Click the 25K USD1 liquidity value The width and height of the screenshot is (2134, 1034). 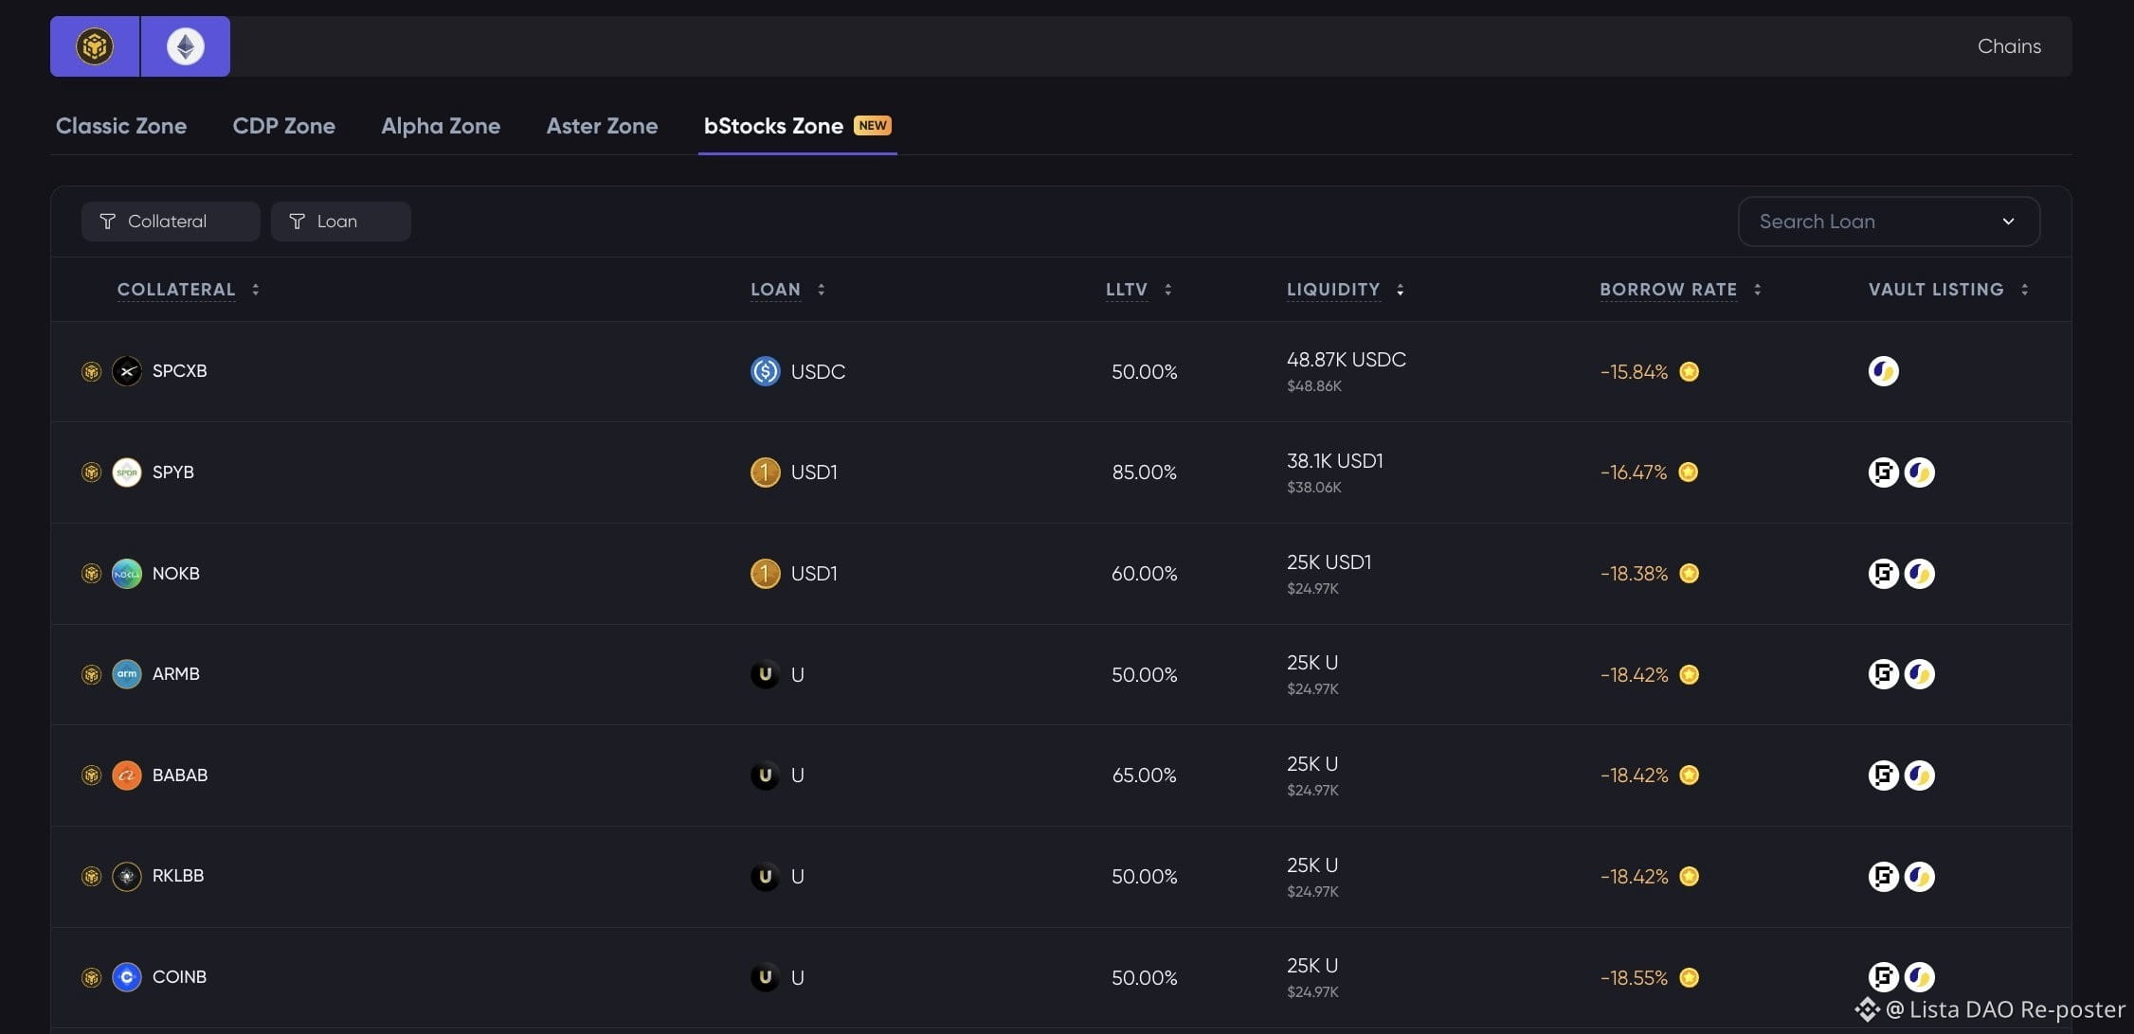(1329, 562)
